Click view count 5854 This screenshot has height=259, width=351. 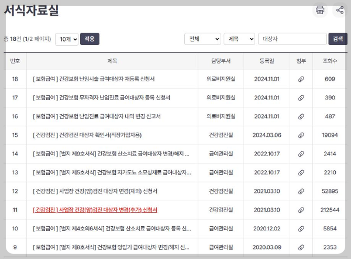pyautogui.click(x=330, y=229)
